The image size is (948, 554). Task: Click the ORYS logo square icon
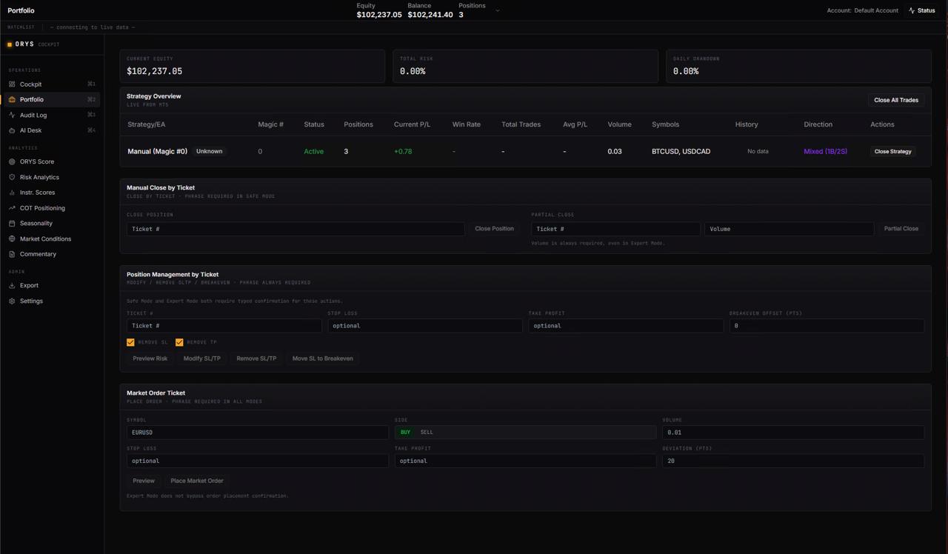pos(10,44)
